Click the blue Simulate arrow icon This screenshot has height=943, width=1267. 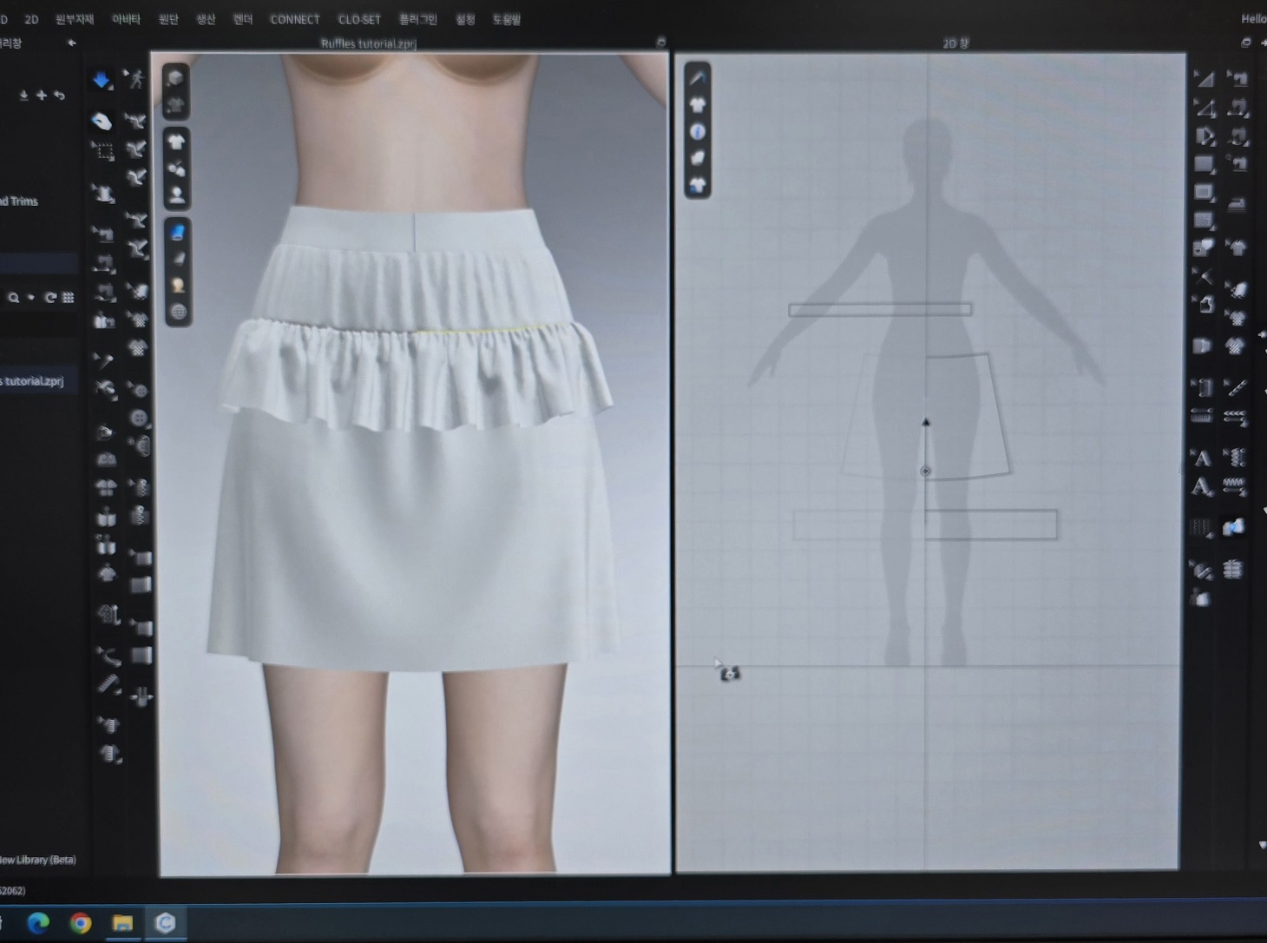(102, 81)
